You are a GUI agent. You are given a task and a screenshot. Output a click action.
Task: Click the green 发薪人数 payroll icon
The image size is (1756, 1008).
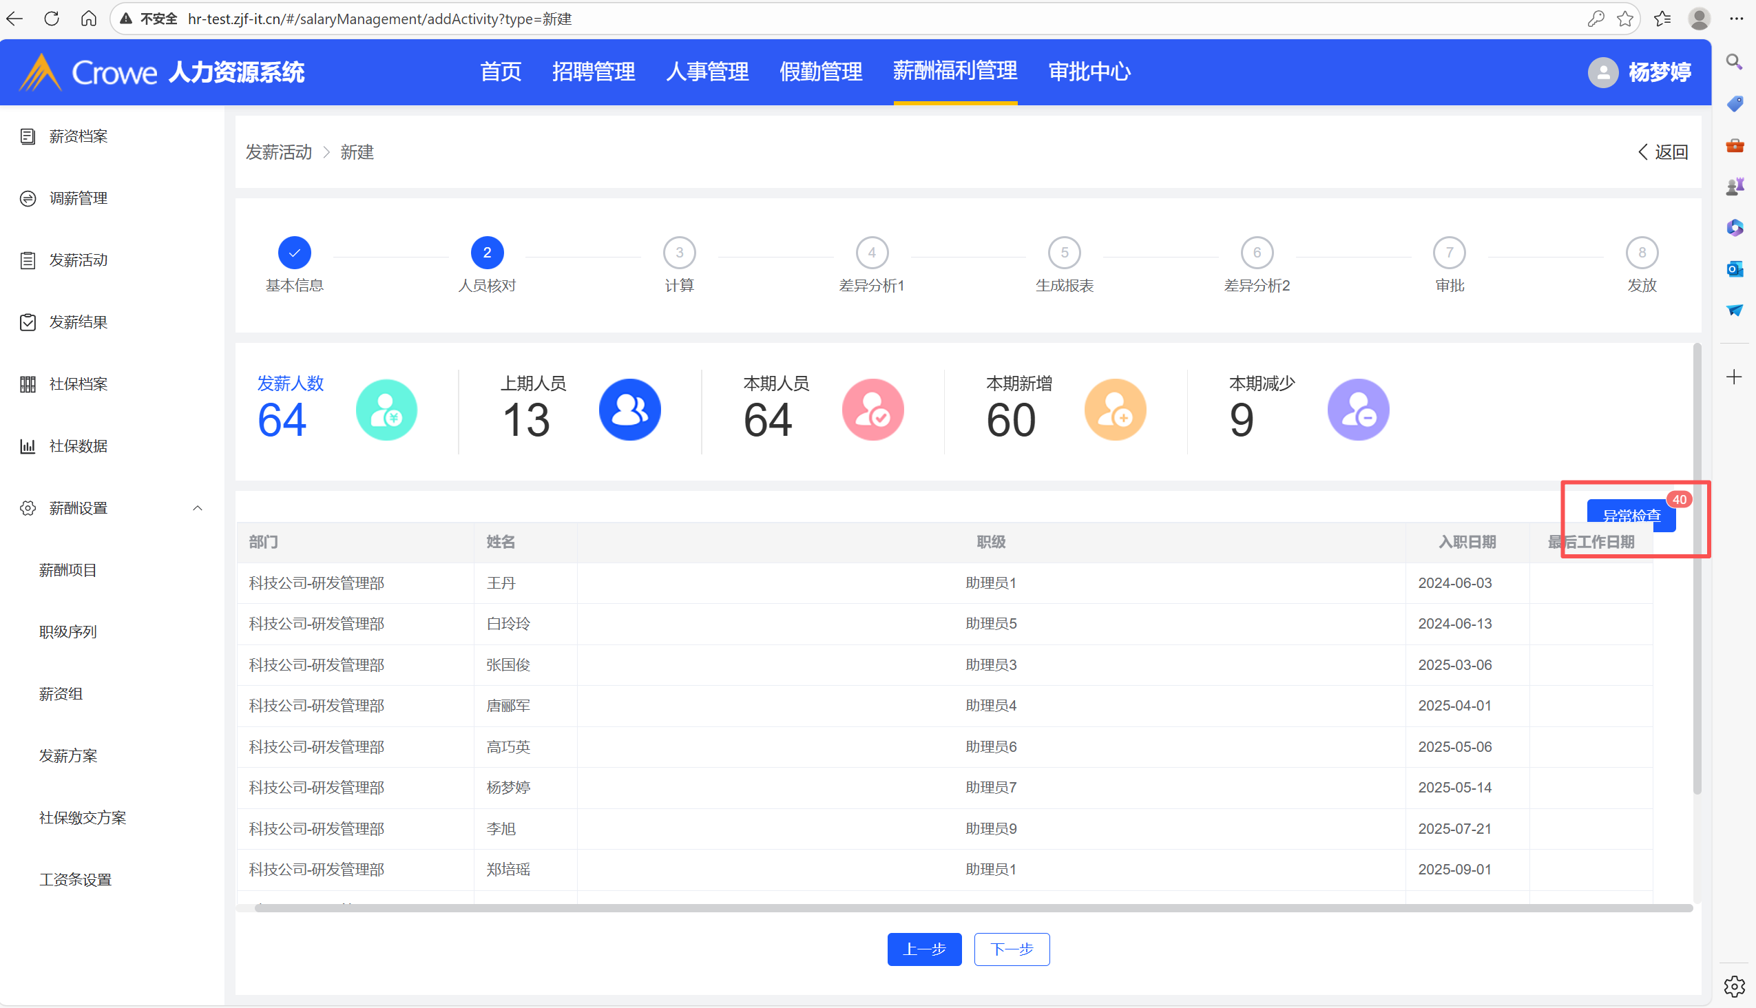tap(386, 410)
